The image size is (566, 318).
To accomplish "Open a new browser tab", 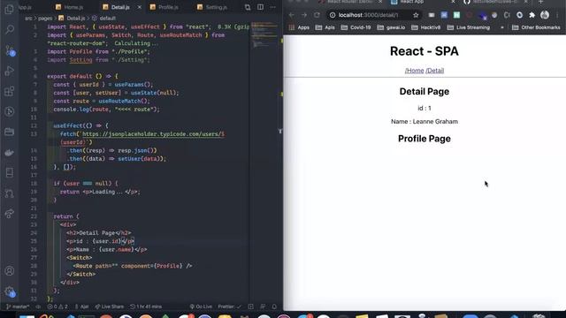I will pyautogui.click(x=540, y=2).
